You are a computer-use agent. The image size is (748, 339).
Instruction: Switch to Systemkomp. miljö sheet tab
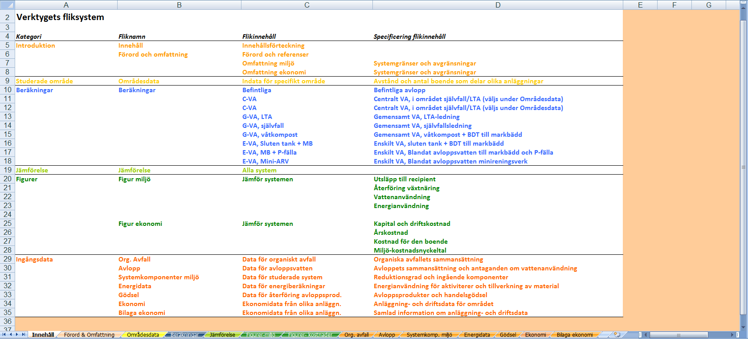[429, 335]
